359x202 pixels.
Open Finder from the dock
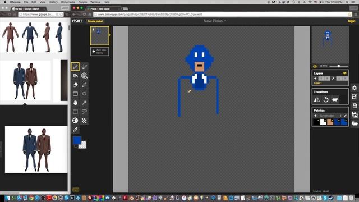coord(7,198)
